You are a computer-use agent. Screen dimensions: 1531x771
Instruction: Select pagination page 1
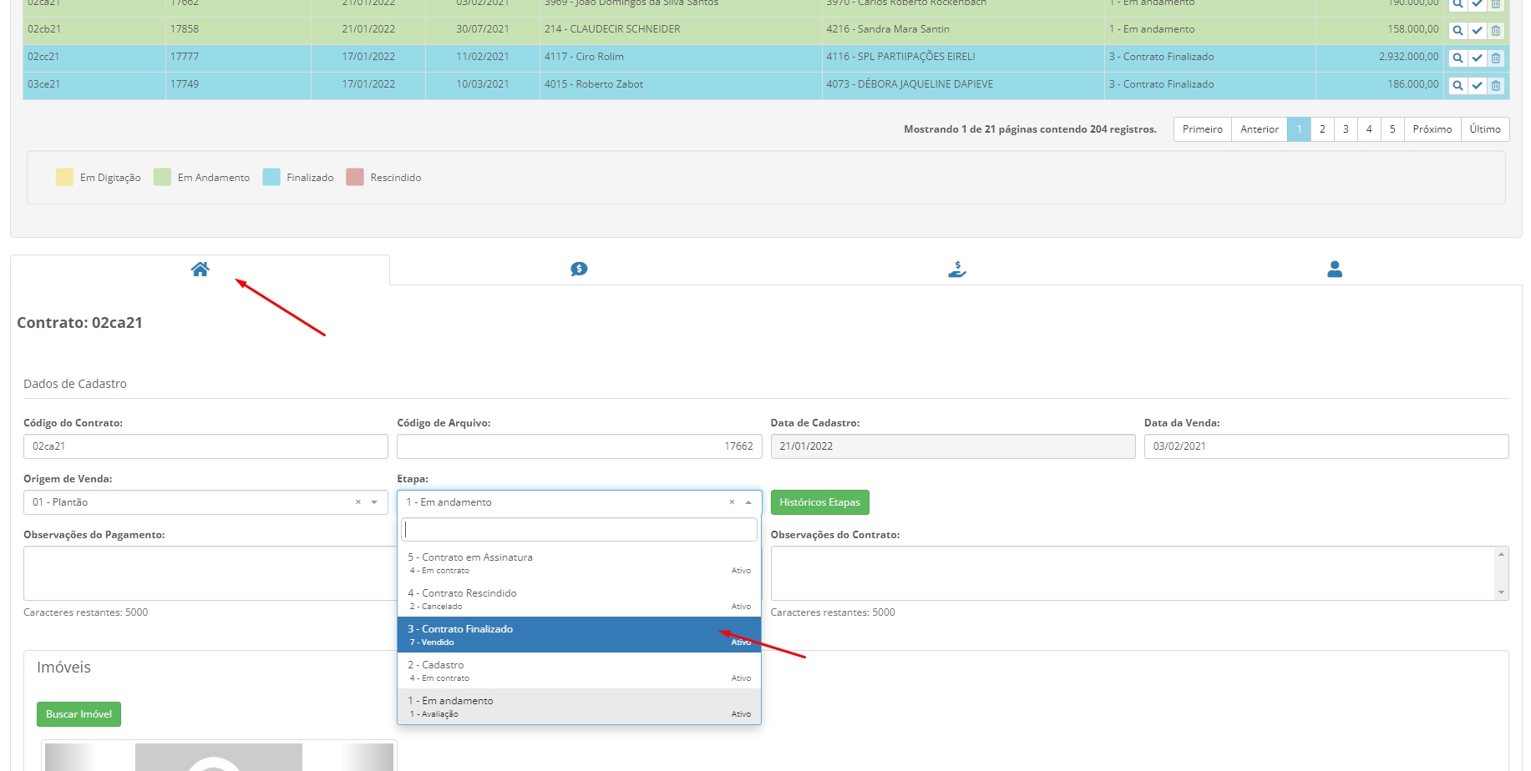(1299, 129)
